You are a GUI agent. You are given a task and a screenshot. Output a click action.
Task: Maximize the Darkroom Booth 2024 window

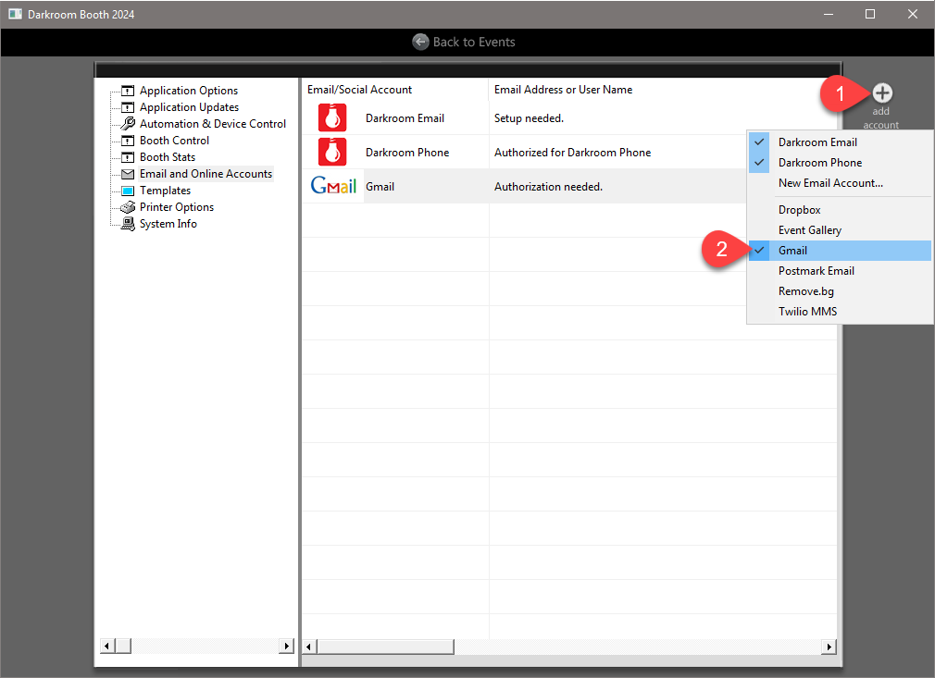(x=870, y=14)
